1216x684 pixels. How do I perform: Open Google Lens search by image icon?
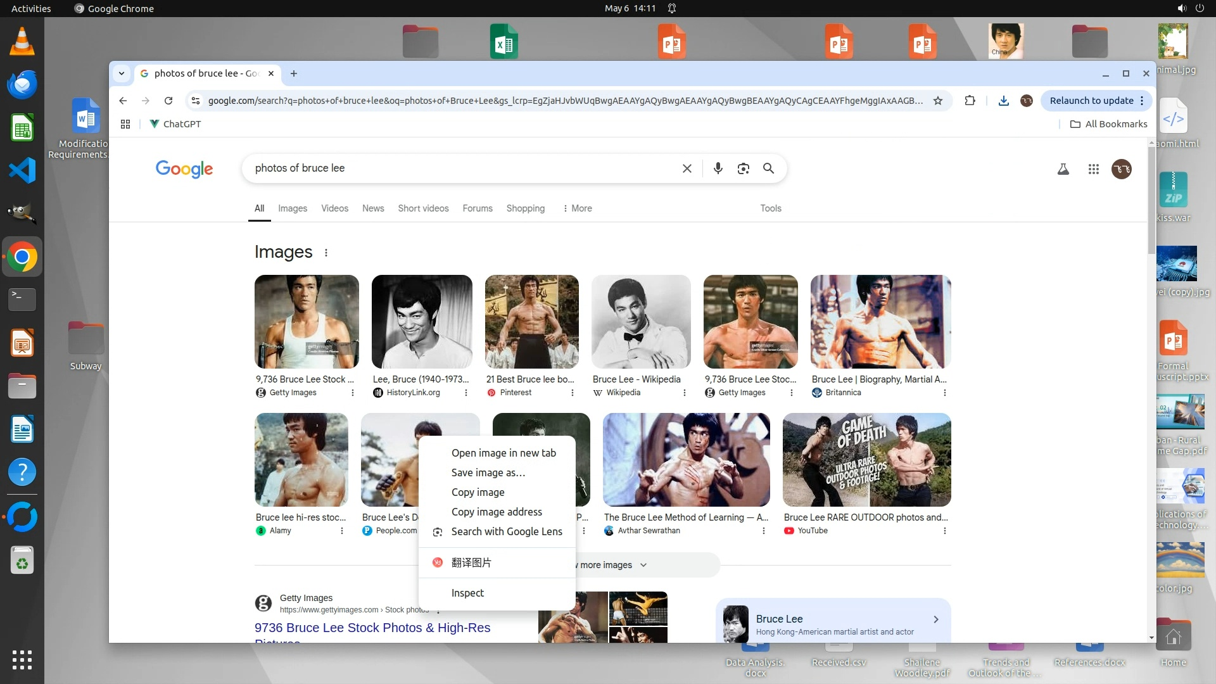(x=743, y=168)
